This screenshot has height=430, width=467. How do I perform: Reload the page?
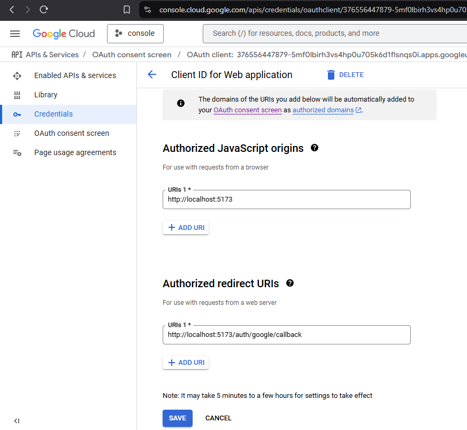[44, 10]
